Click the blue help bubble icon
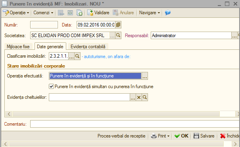The height and width of the screenshot is (147, 240). [x=168, y=13]
